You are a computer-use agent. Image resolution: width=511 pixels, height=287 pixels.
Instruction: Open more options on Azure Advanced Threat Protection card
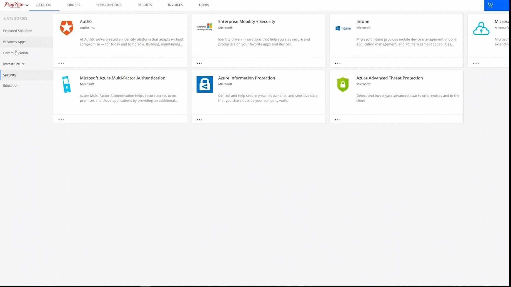338,120
